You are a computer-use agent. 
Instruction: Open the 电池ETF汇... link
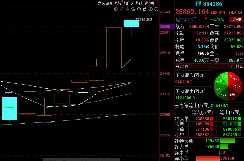(x=189, y=20)
